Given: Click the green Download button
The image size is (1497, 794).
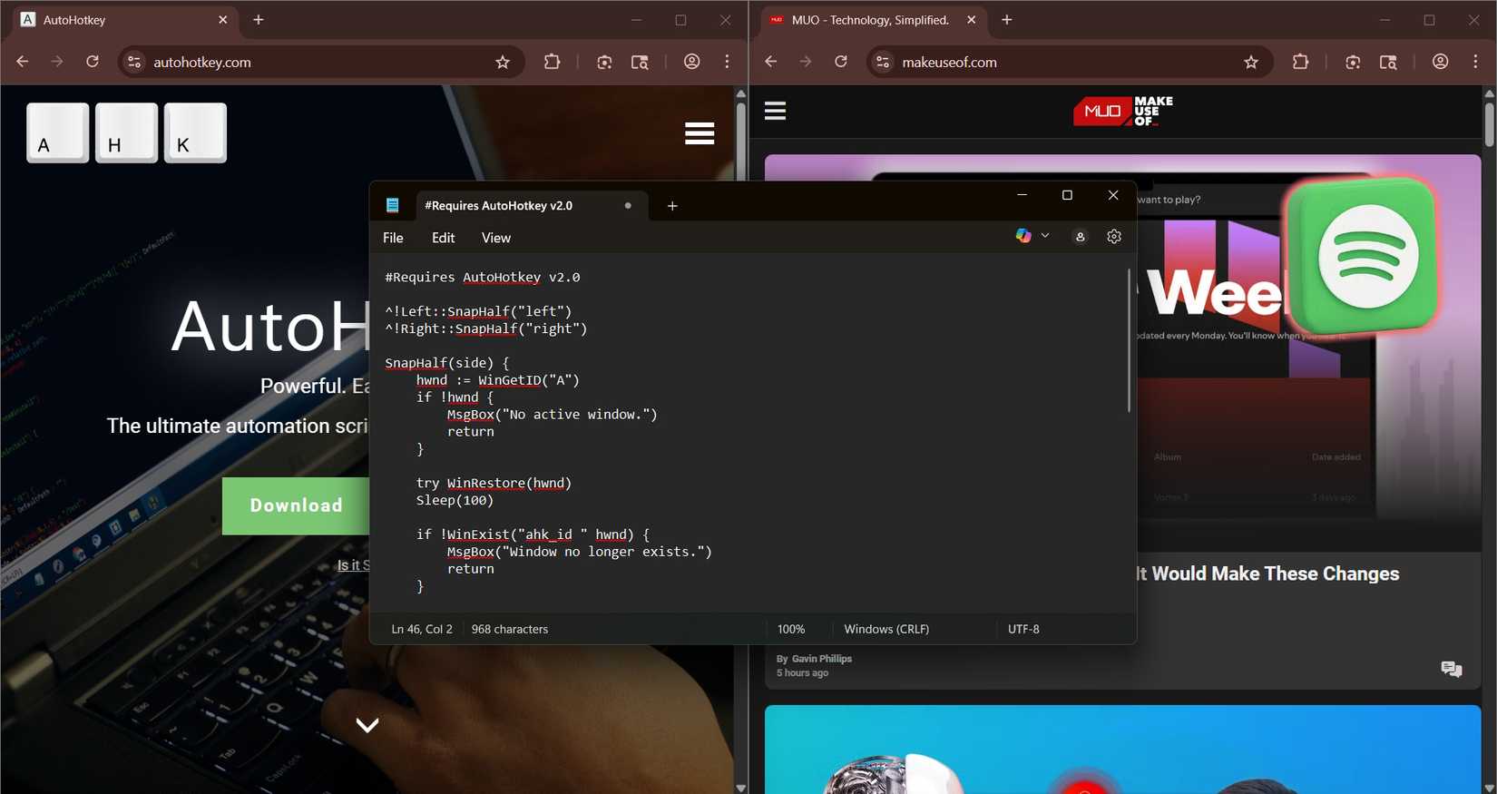Looking at the screenshot, I should click(296, 505).
